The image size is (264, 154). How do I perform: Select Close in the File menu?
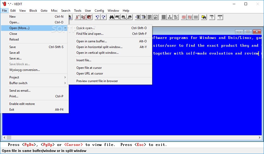tap(35, 34)
